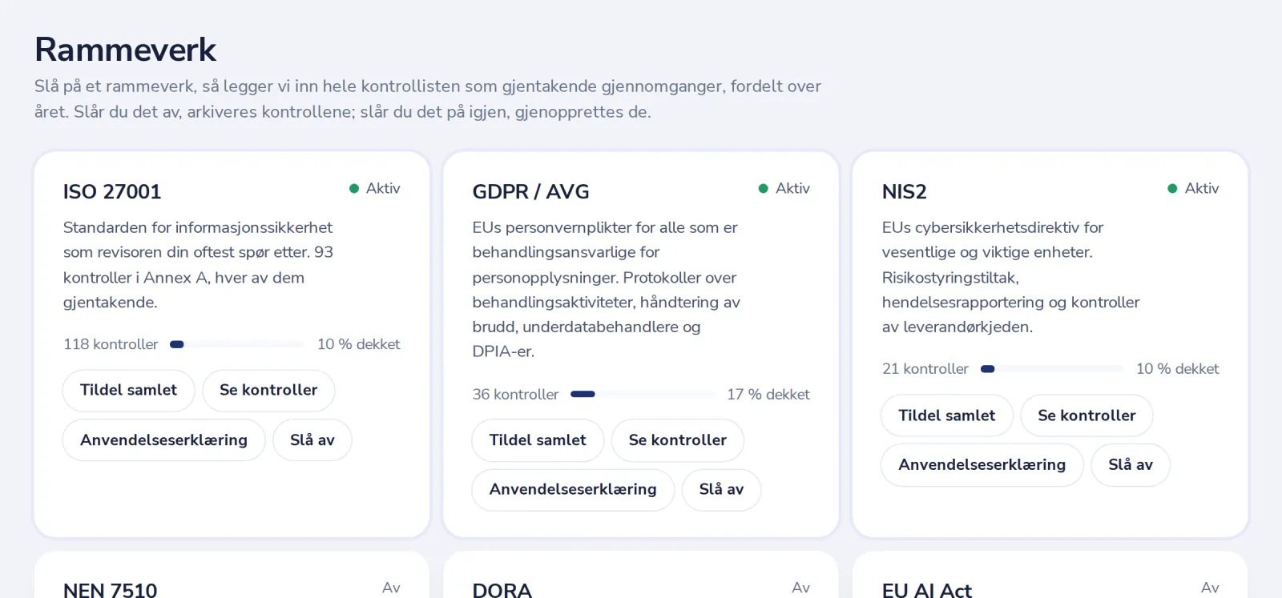Click the Av status on DORA
Screen dimensions: 1282x598
point(801,588)
